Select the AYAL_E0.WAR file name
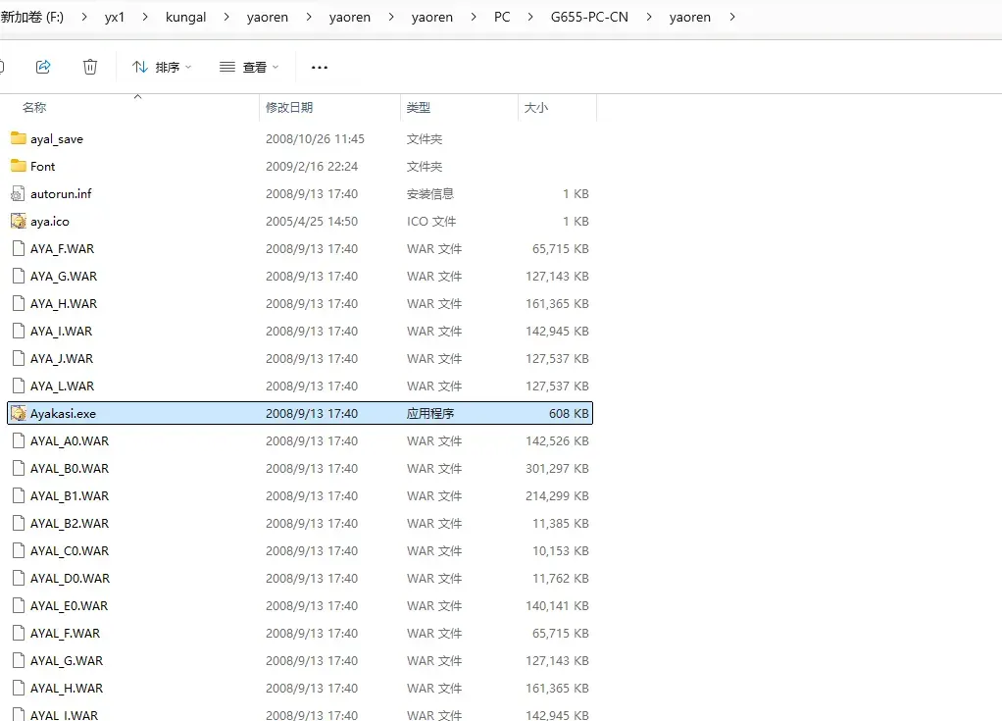The image size is (1002, 721). pos(69,606)
